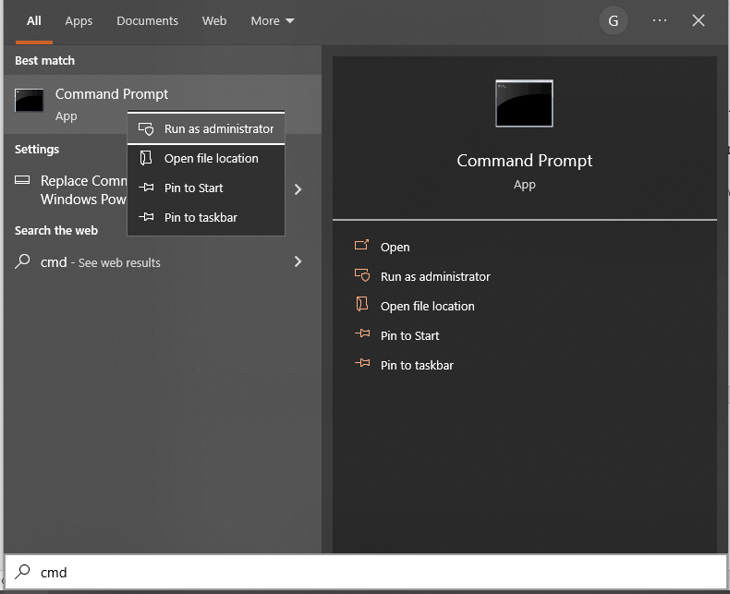Open Command Prompt best match result
Screen dimensions: 730x594
click(x=162, y=104)
